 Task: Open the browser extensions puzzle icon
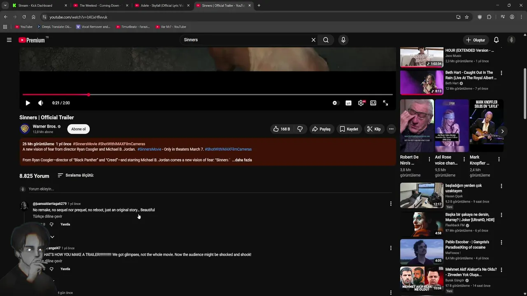click(x=489, y=17)
